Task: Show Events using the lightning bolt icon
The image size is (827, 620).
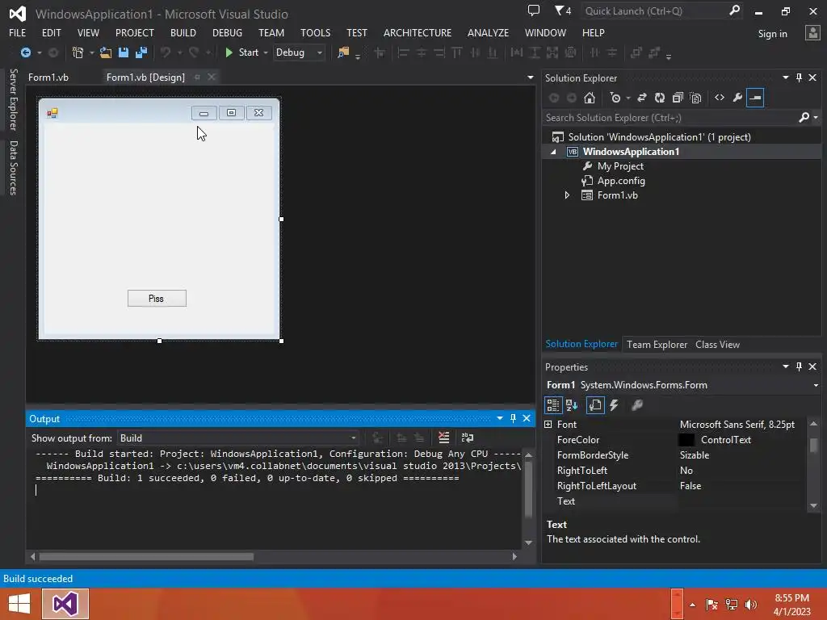Action: pos(614,405)
